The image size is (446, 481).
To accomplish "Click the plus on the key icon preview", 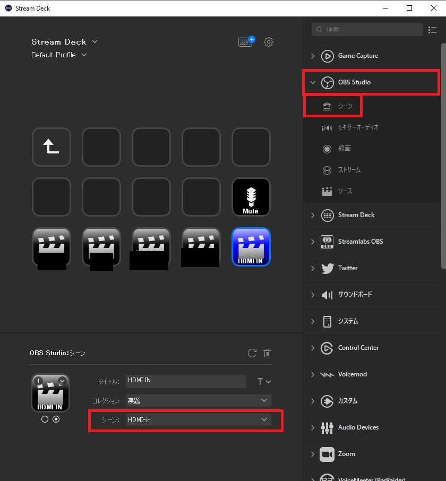I will pyautogui.click(x=39, y=381).
